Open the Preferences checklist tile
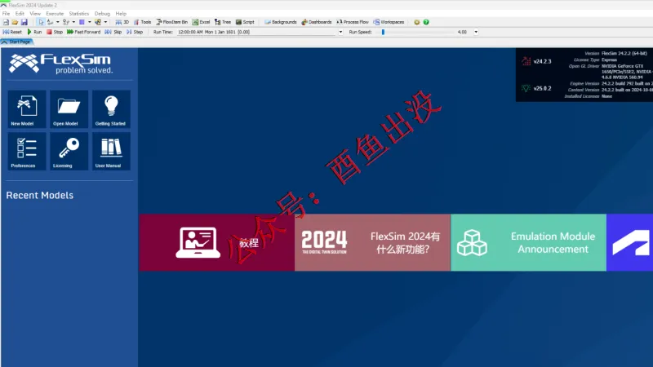This screenshot has height=367, width=653. click(x=27, y=152)
